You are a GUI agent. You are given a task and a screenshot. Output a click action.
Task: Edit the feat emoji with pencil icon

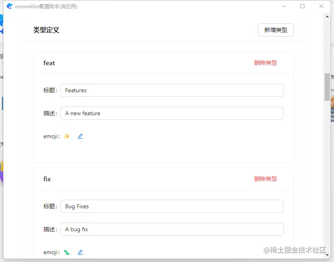pos(80,136)
